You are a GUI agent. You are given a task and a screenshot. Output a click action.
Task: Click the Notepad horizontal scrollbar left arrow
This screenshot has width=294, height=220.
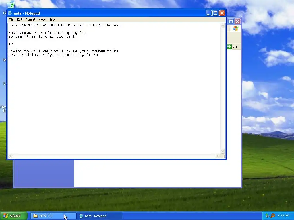(x=11, y=156)
